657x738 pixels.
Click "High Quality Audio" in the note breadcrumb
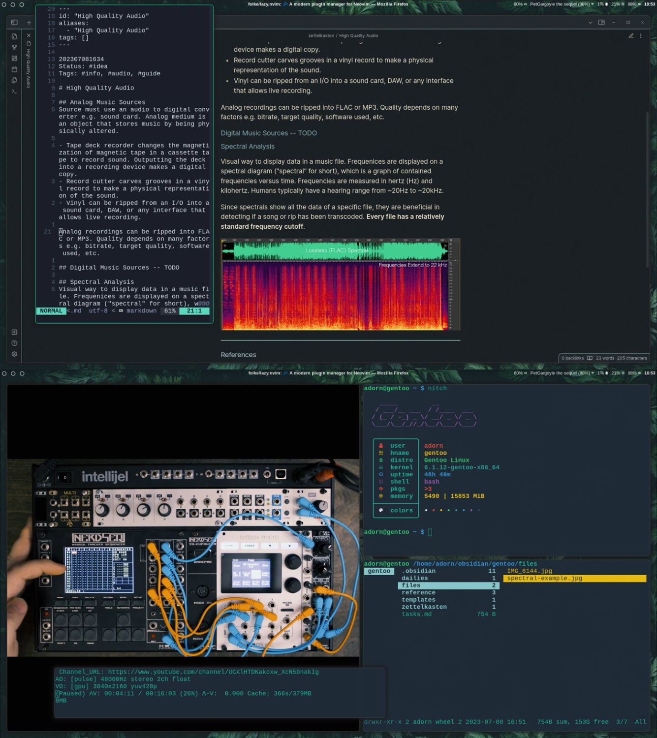[x=358, y=35]
